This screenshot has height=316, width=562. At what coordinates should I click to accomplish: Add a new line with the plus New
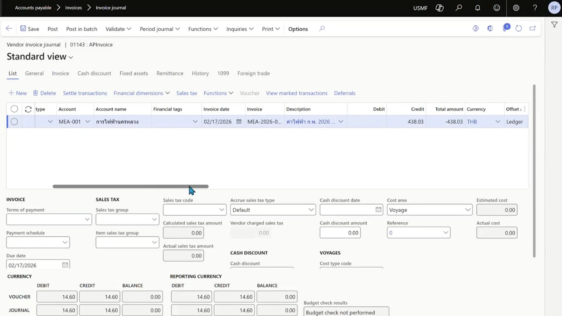(18, 93)
